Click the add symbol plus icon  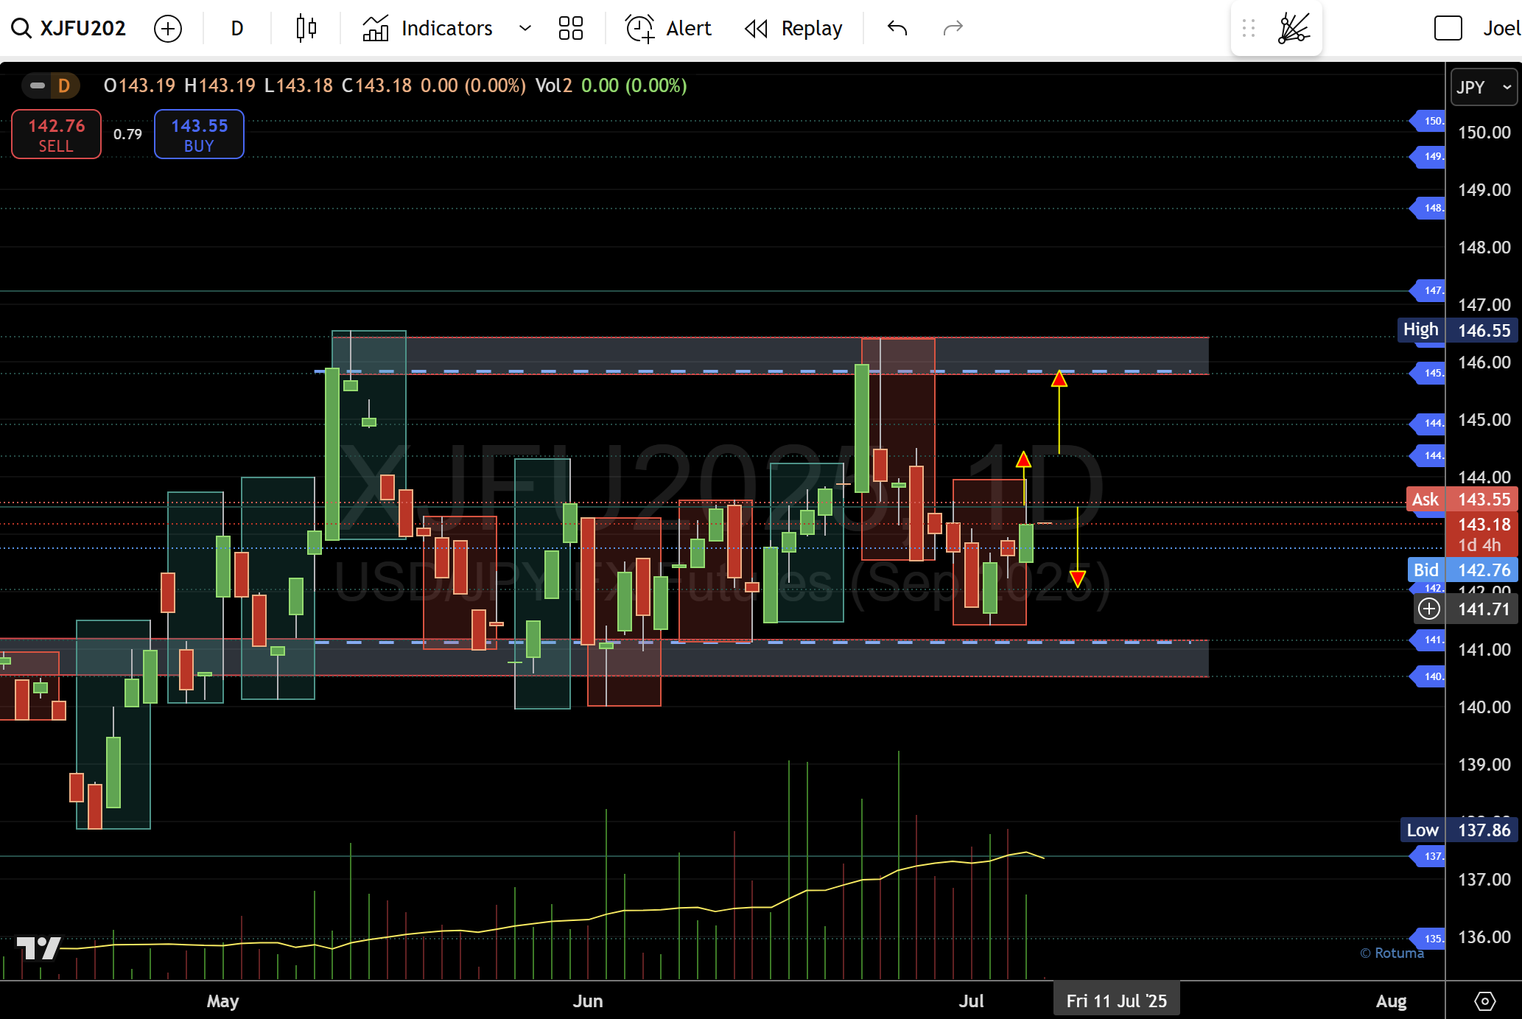[167, 29]
